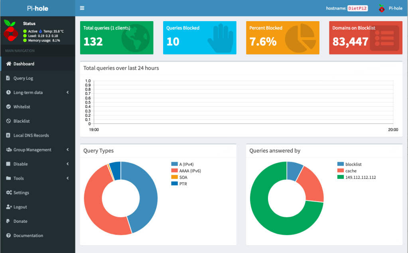Click the Donate PayPal icon
Screen dimensions: 408x253
(x=8, y=222)
